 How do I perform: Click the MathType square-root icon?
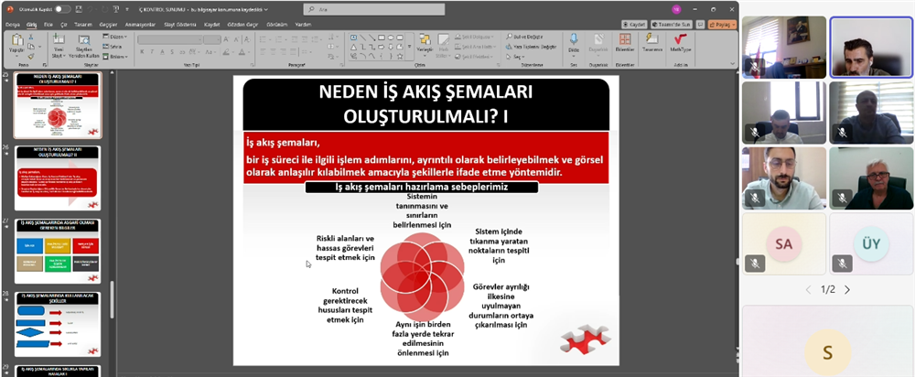[680, 39]
